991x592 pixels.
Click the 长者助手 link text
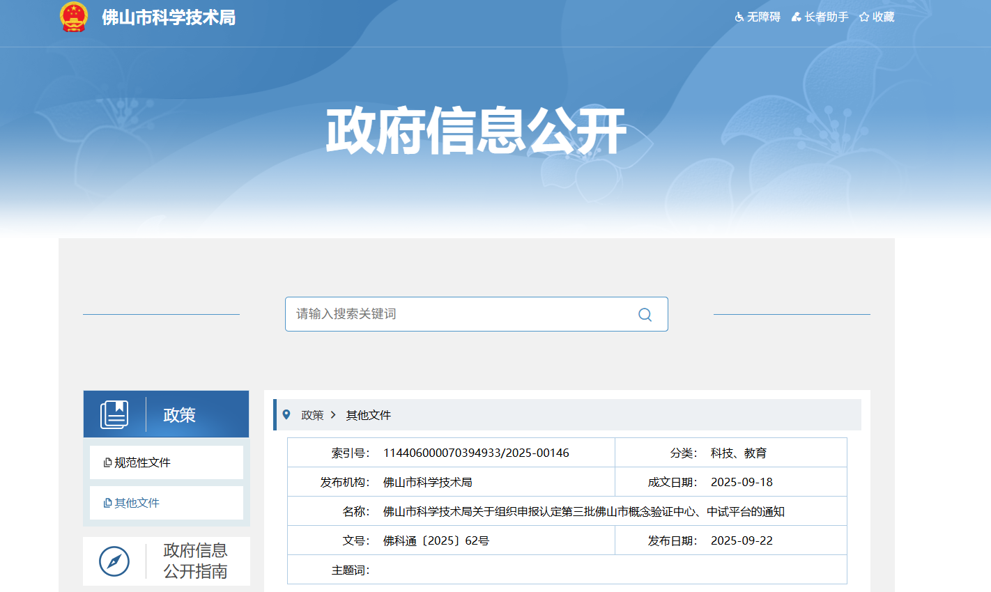827,17
